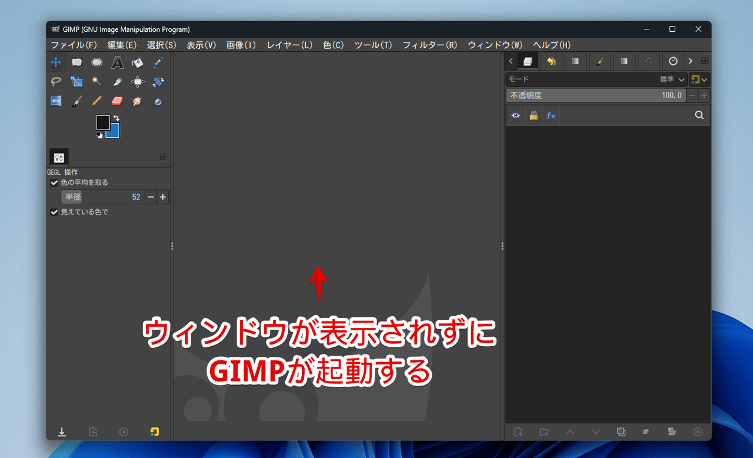Click the fx layer effects header

pos(551,115)
